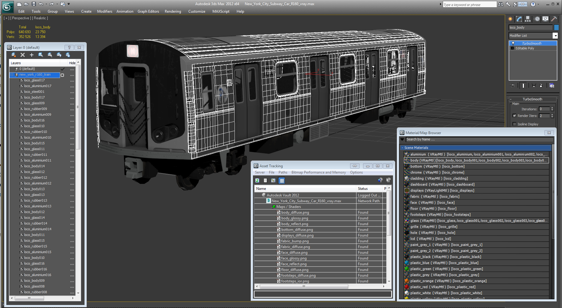Open the MAXScript menu
The height and width of the screenshot is (308, 562).
tap(221, 11)
